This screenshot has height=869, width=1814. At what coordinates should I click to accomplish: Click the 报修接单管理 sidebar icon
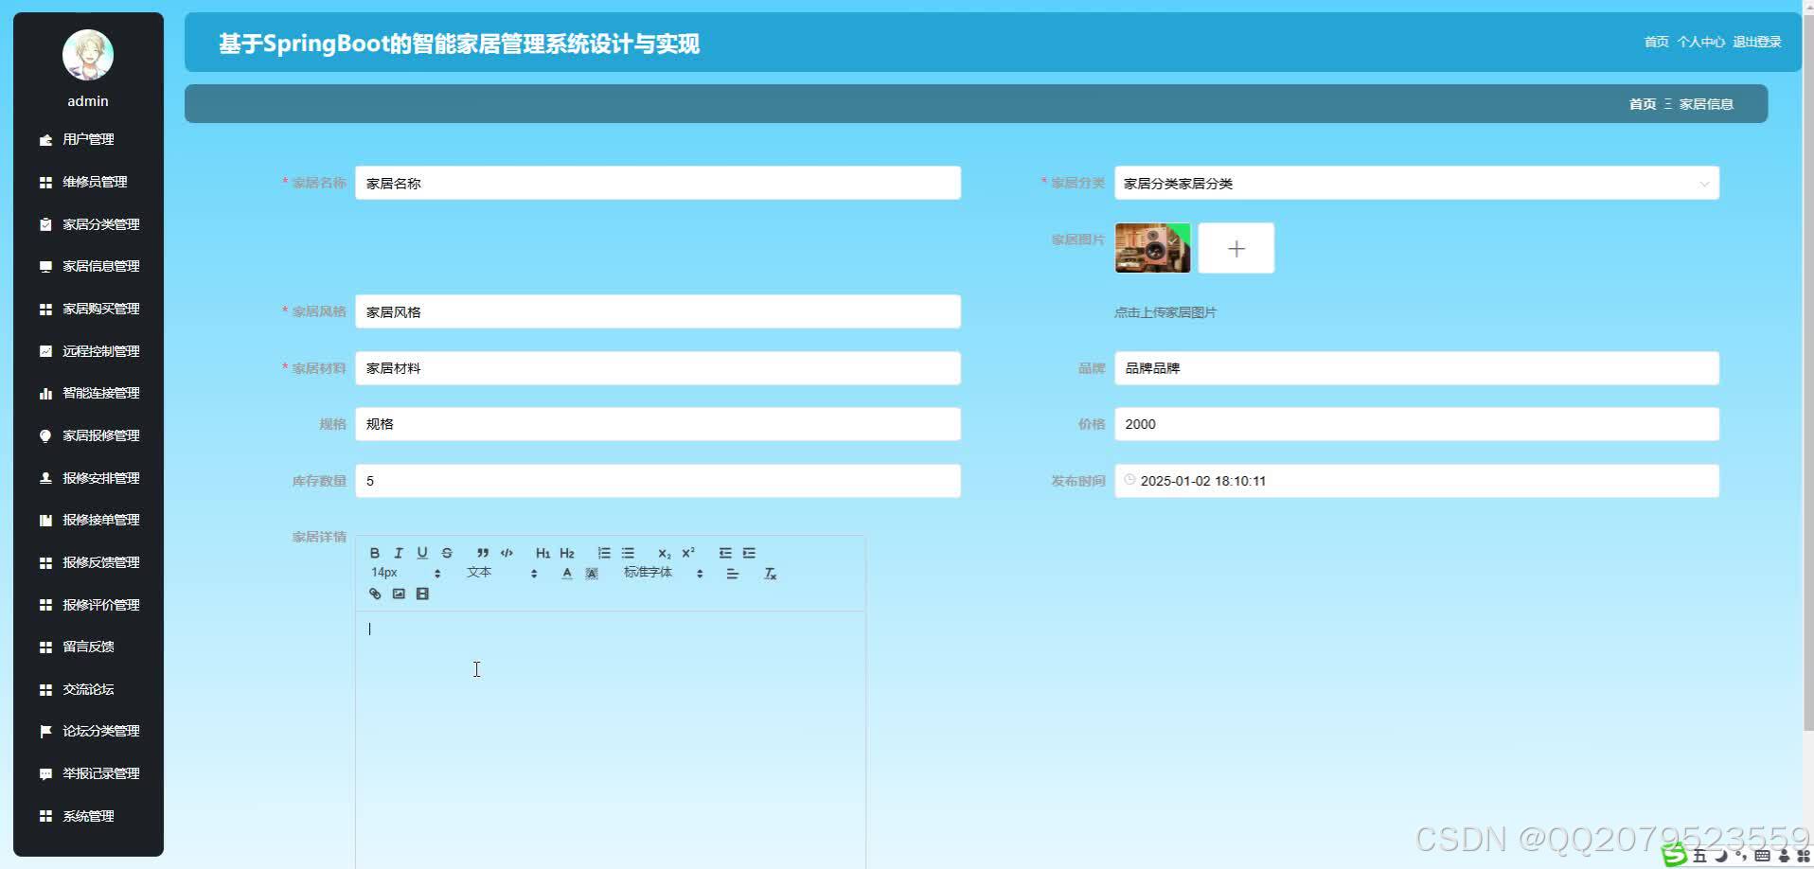(x=45, y=520)
